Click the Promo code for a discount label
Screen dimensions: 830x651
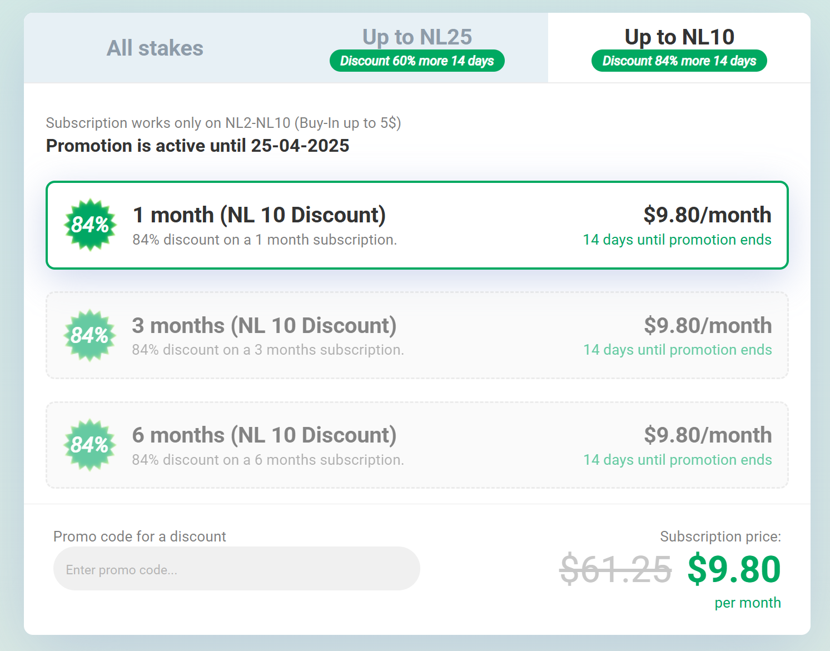tap(140, 536)
